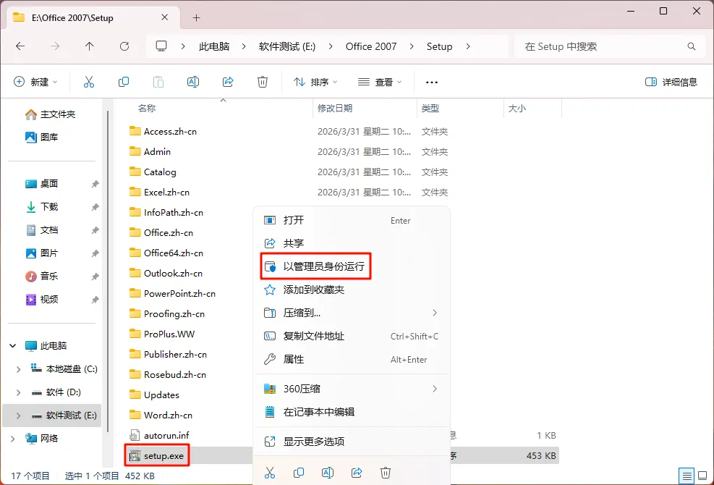Image resolution: width=714 pixels, height=485 pixels.
Task: Open 属性 from the context menu
Action: (351, 360)
